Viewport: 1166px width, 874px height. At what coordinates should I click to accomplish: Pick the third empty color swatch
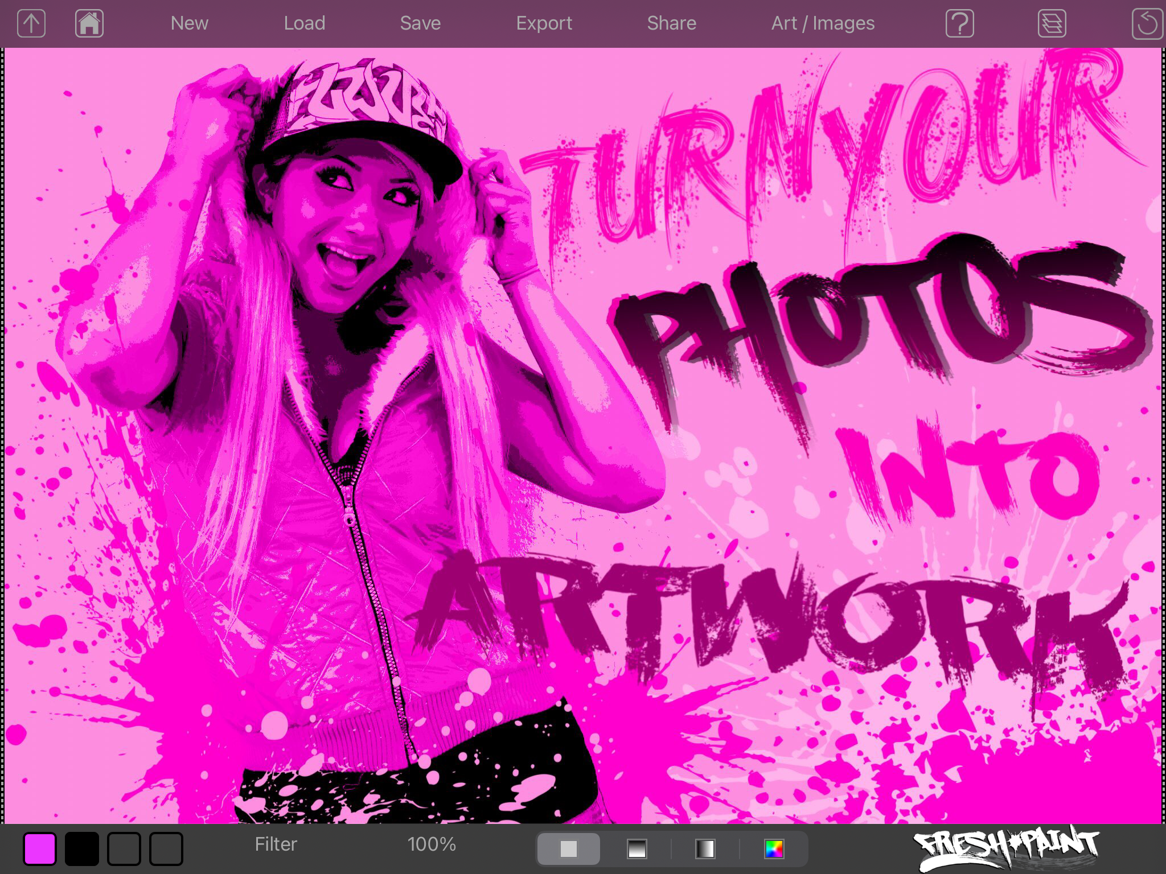point(124,849)
